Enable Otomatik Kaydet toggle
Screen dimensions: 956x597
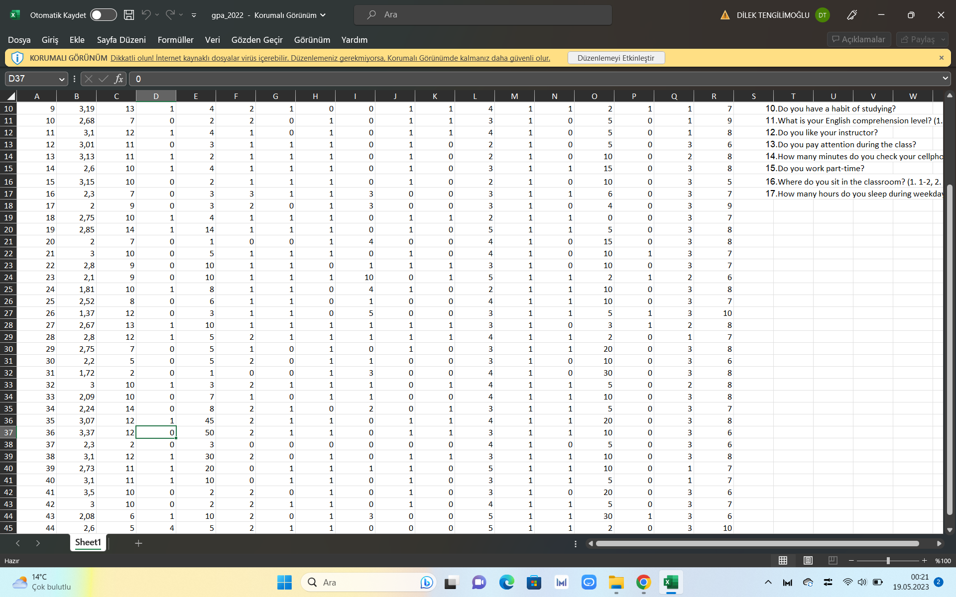103,14
